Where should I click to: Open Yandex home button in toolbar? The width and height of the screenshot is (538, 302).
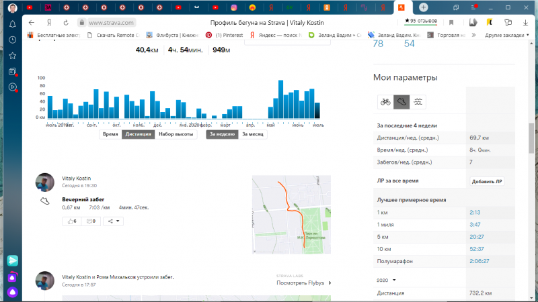pos(49,23)
